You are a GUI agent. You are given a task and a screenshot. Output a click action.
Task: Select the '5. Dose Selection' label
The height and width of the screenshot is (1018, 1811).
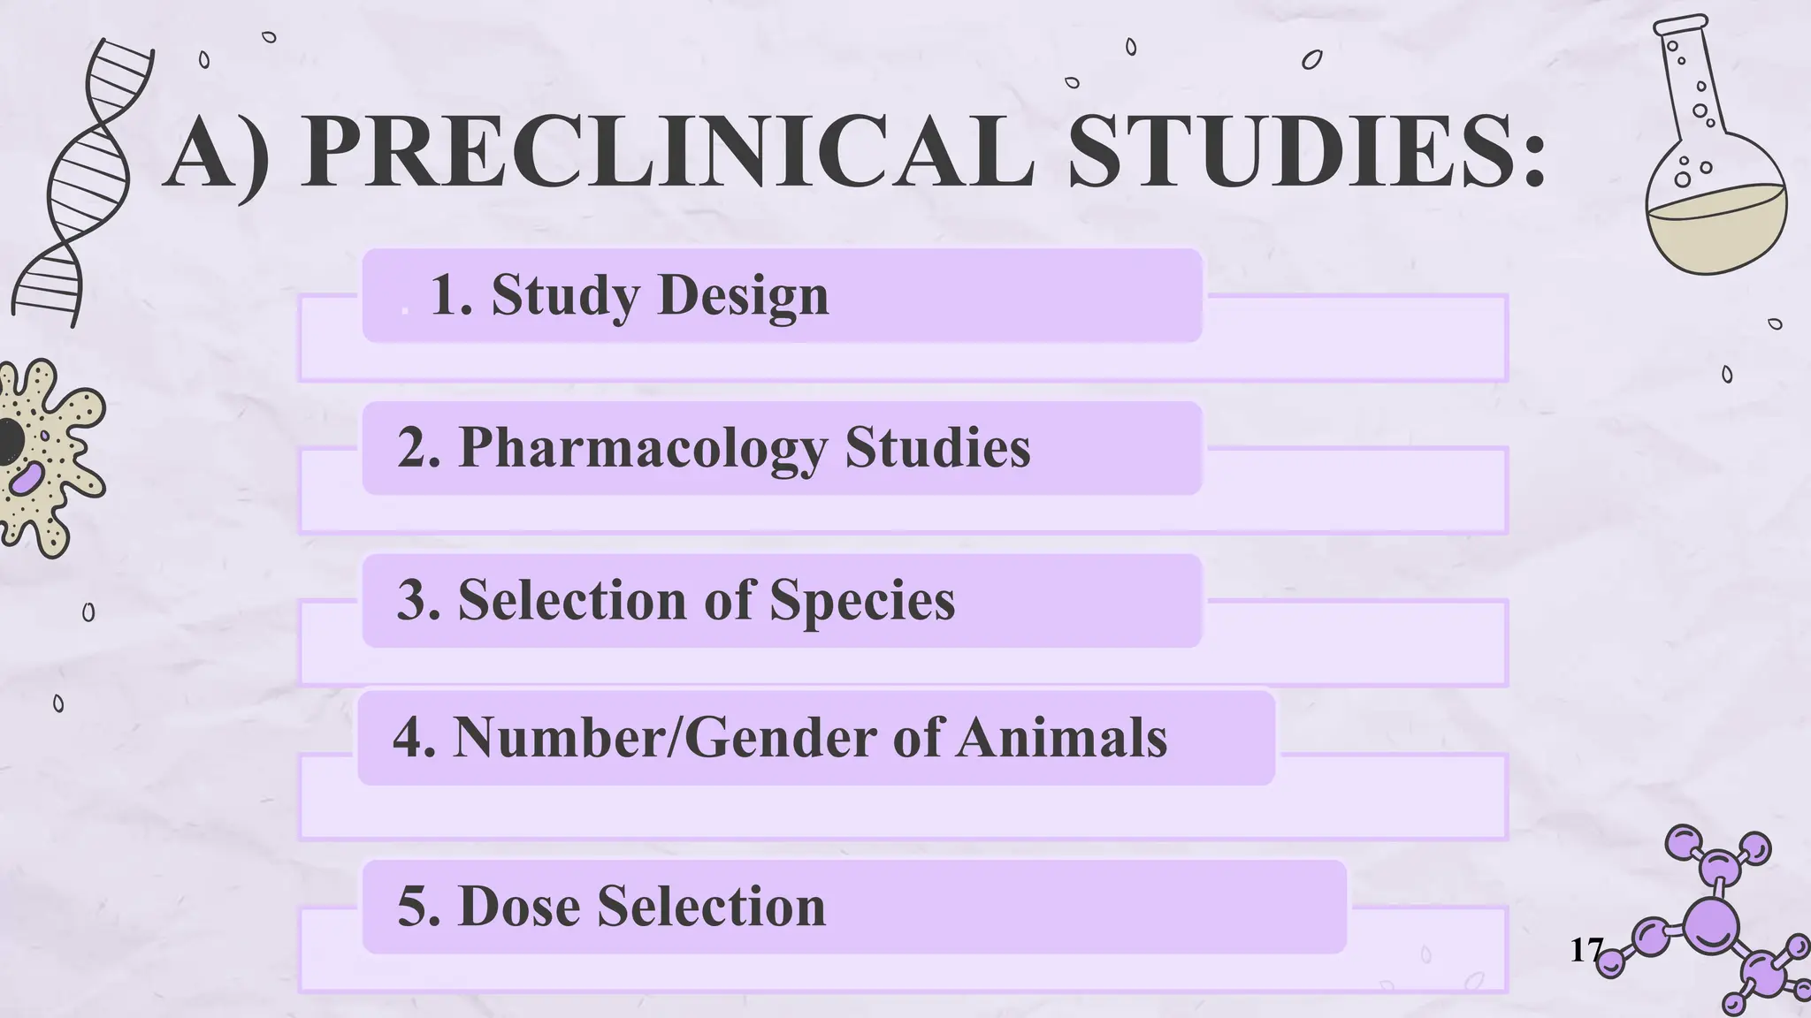611,907
